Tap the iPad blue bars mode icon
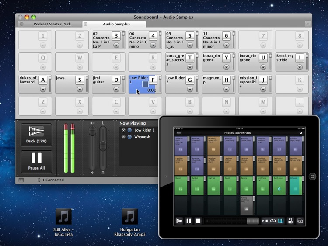This screenshot has width=328, height=246. [281, 221]
